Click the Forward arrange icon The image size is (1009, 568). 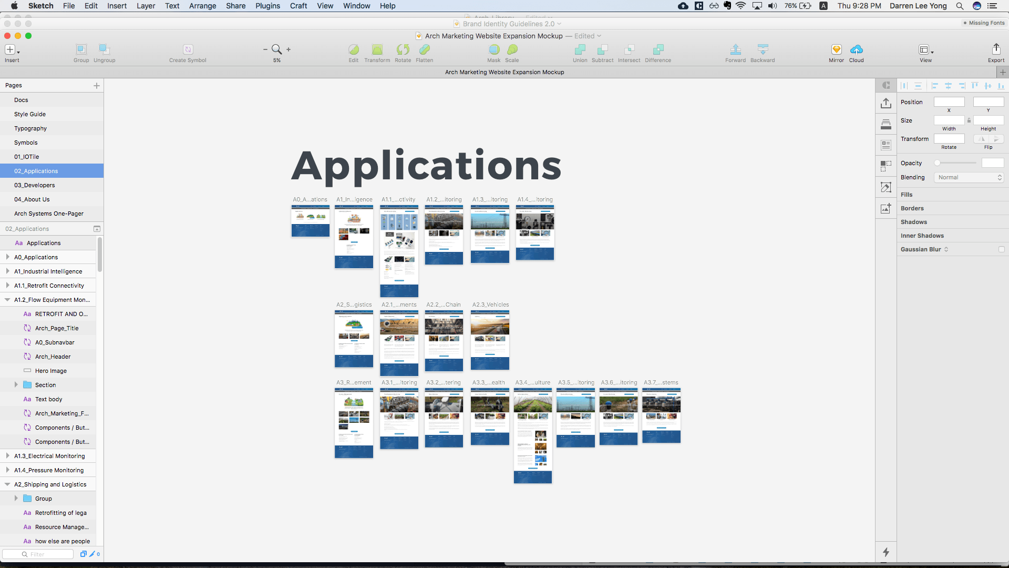pyautogui.click(x=735, y=50)
